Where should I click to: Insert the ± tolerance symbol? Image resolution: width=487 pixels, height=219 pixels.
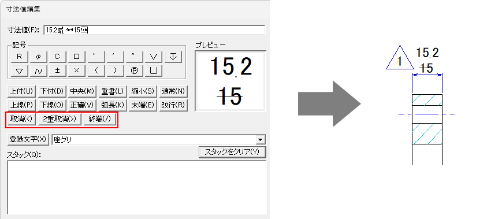click(57, 70)
